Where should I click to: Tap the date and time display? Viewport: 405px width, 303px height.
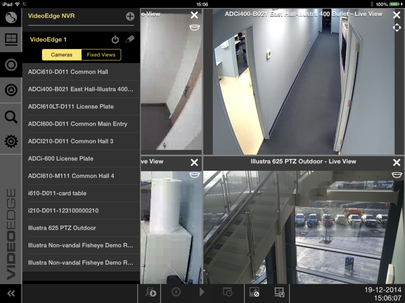(383, 294)
